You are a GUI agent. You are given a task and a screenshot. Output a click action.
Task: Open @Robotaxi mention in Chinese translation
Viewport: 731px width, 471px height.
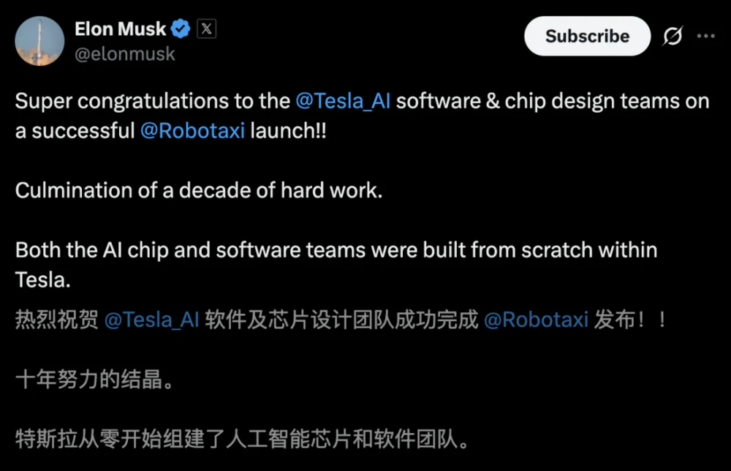click(536, 320)
